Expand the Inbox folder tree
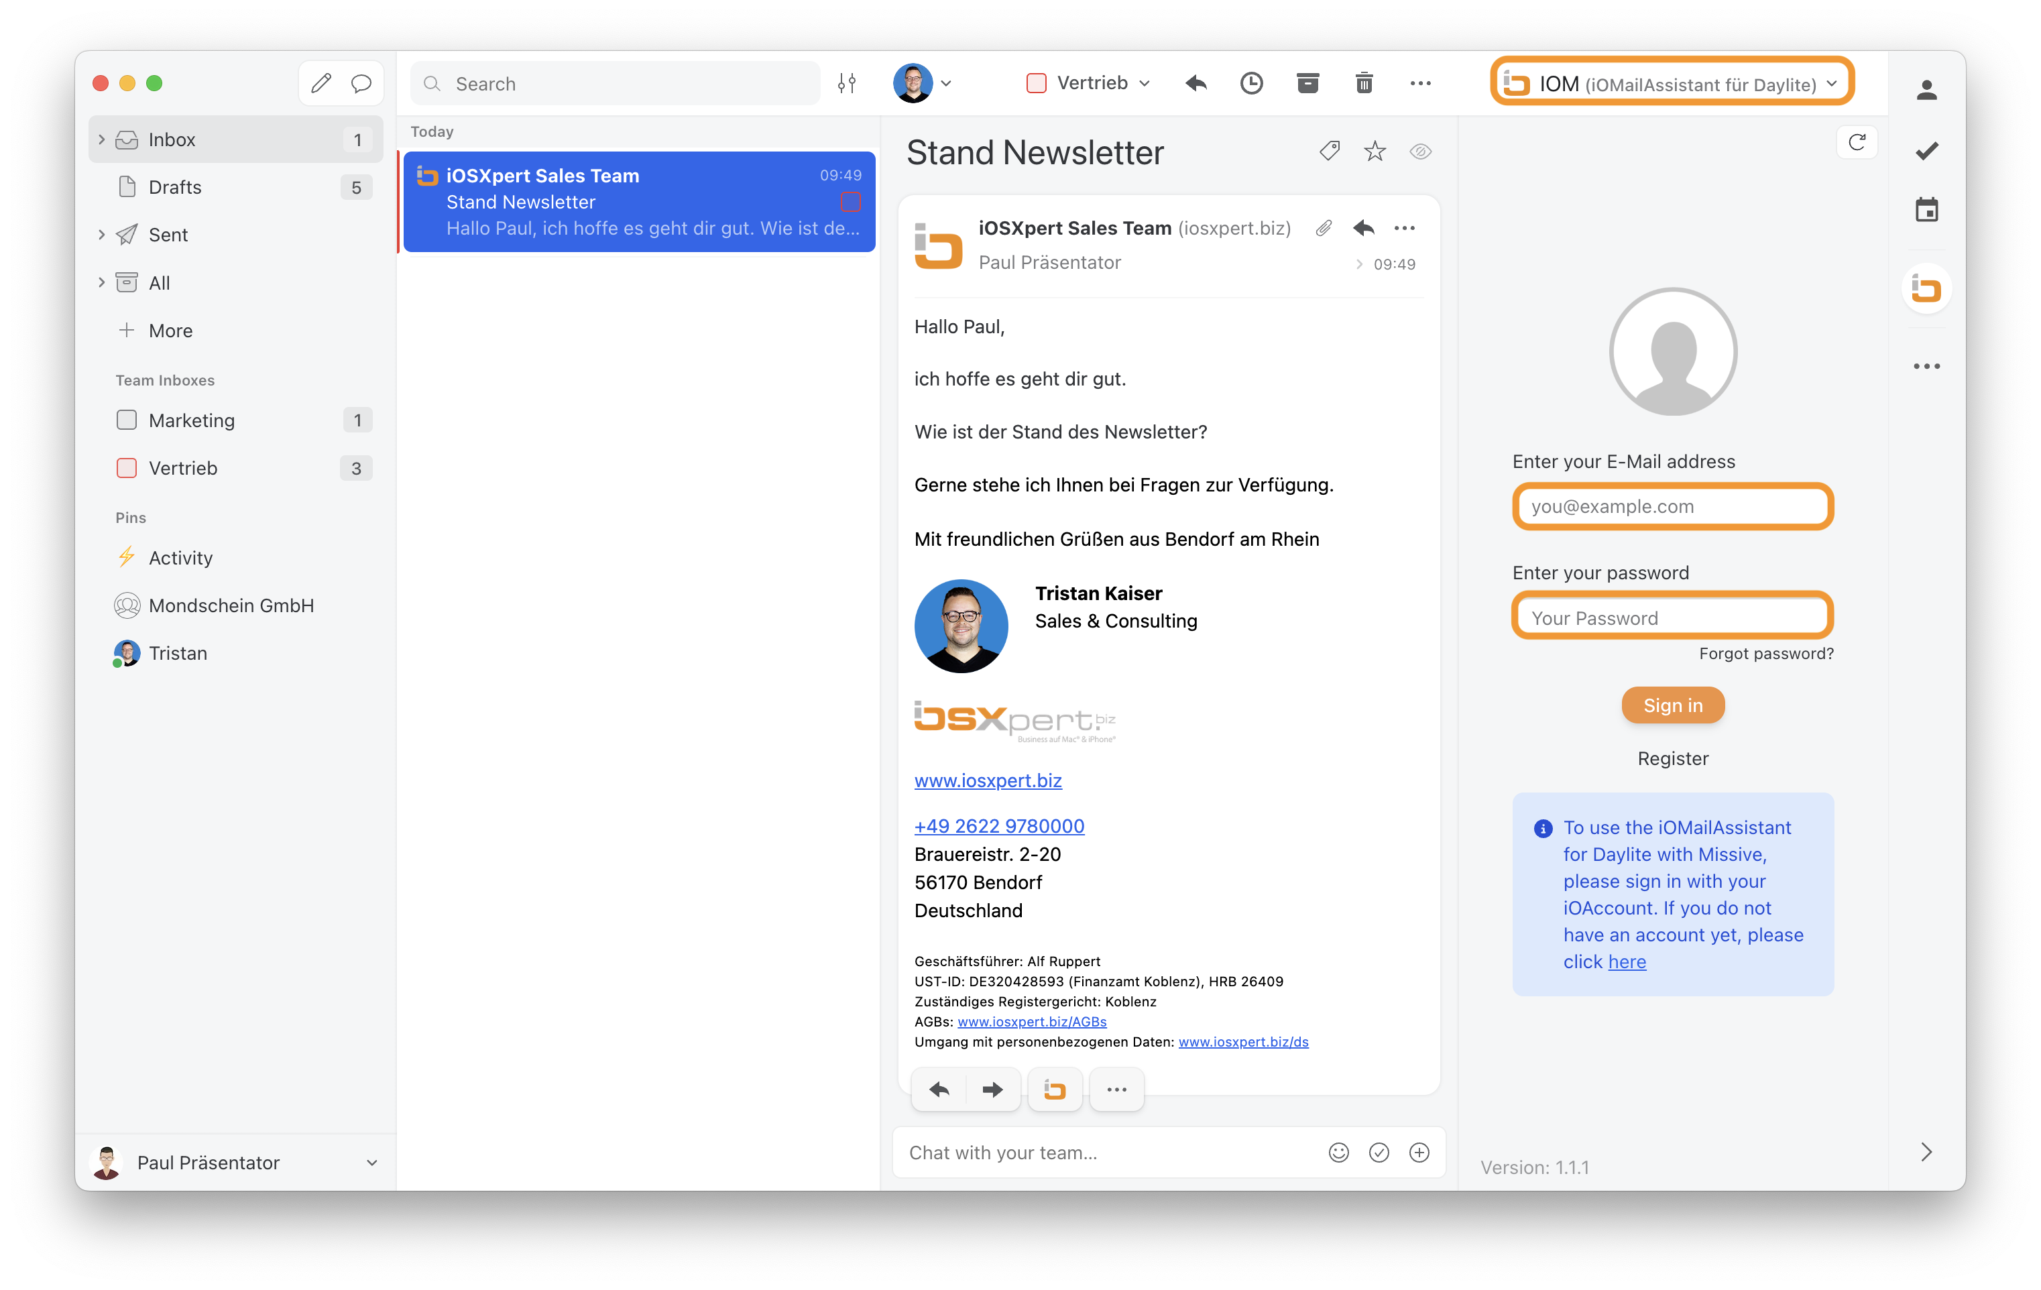2041x1290 pixels. coord(102,139)
